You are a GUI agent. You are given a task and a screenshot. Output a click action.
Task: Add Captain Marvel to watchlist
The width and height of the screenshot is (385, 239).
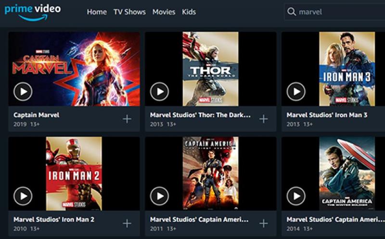127,119
